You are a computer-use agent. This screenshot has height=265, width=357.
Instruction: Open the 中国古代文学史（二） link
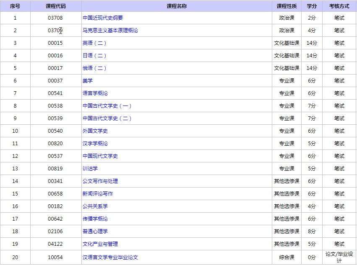(107, 118)
